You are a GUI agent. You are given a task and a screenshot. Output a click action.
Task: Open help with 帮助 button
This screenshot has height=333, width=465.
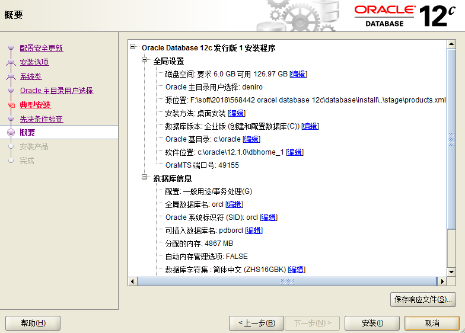(33, 323)
